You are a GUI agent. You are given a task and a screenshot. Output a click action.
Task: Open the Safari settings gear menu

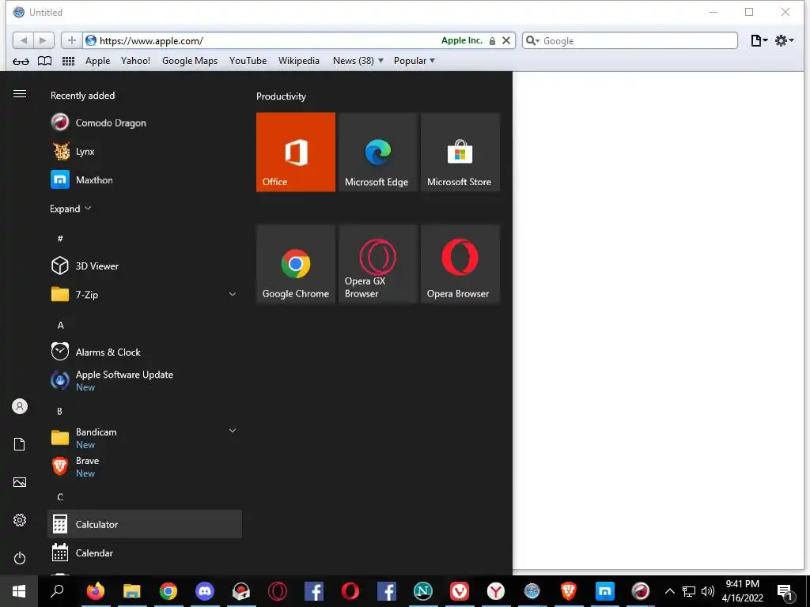pyautogui.click(x=784, y=40)
